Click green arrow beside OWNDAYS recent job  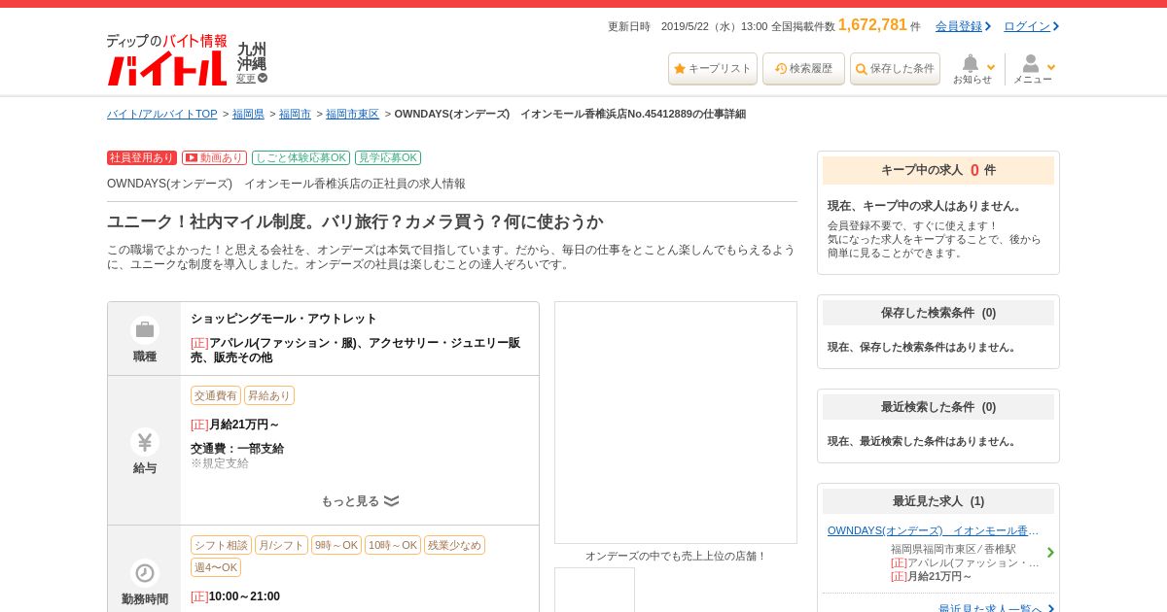pyautogui.click(x=1050, y=553)
